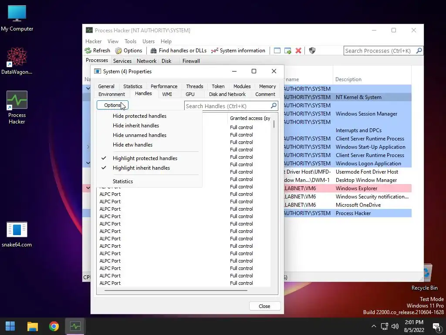Open snake64.com desktop icon
Image resolution: width=446 pixels, height=335 pixels.
[17, 234]
